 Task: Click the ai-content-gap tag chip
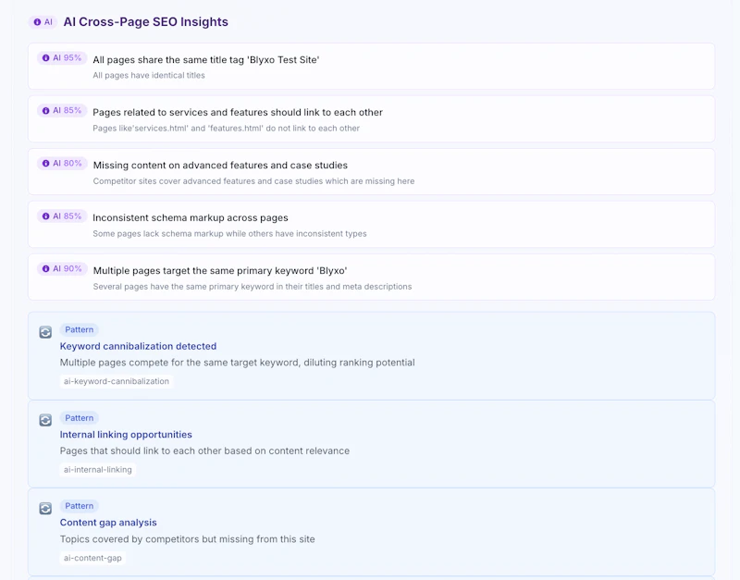(92, 558)
